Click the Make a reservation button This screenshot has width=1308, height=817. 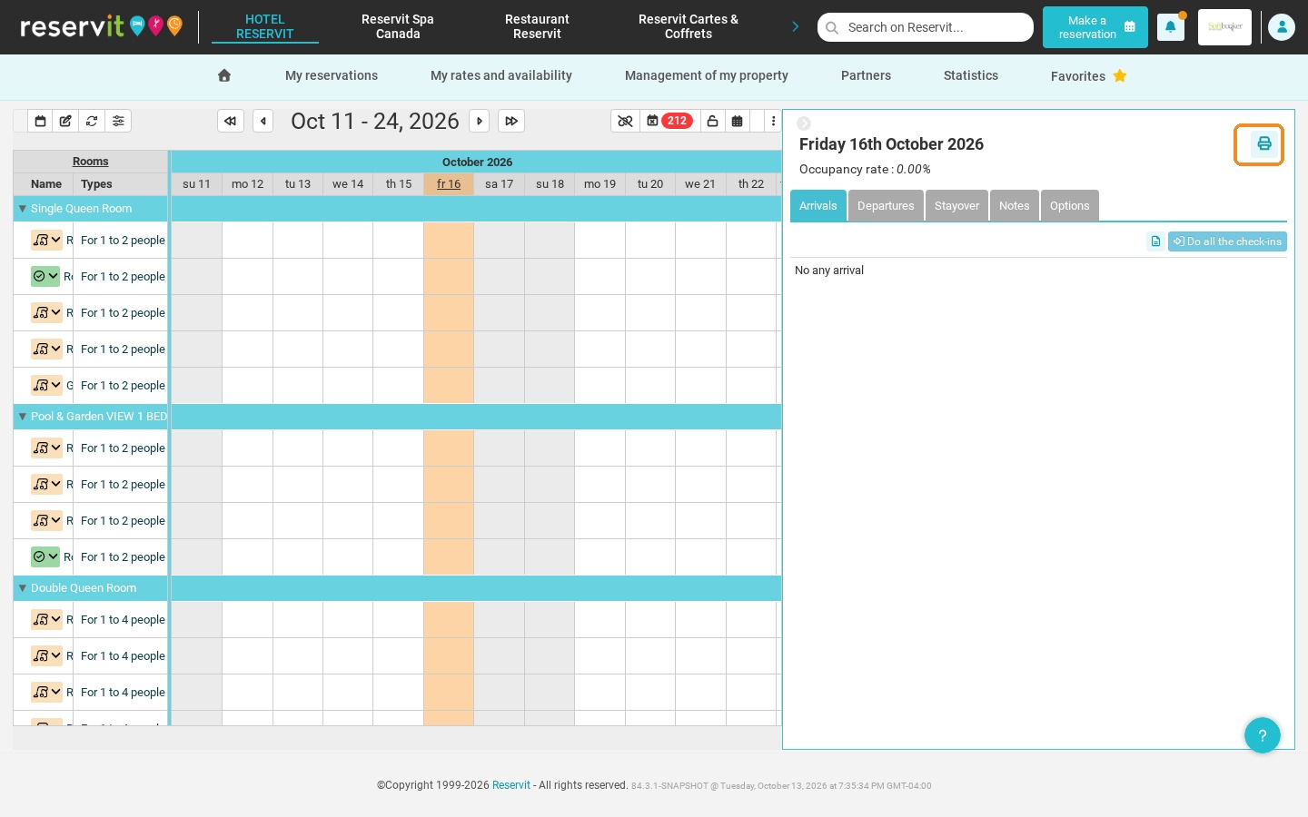1095,27
